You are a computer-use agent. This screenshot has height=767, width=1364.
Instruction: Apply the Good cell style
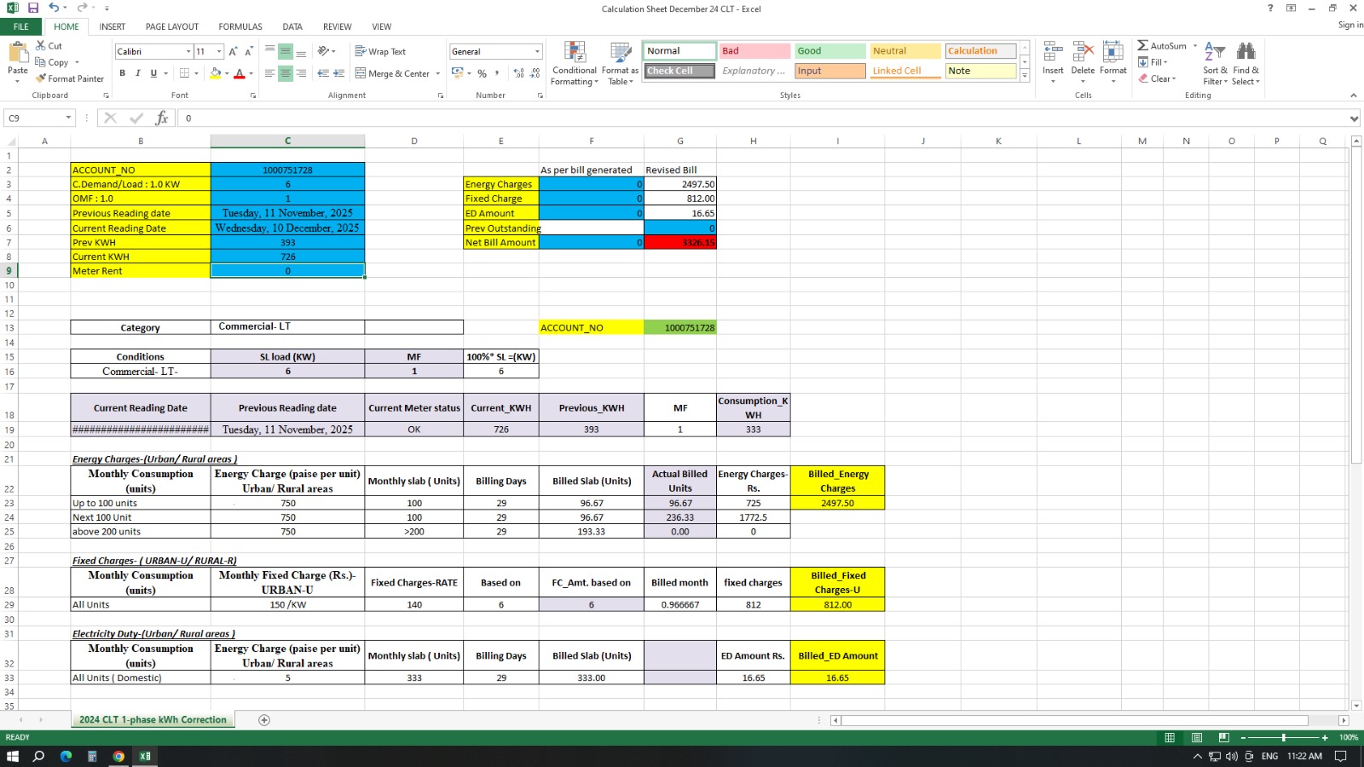829,51
